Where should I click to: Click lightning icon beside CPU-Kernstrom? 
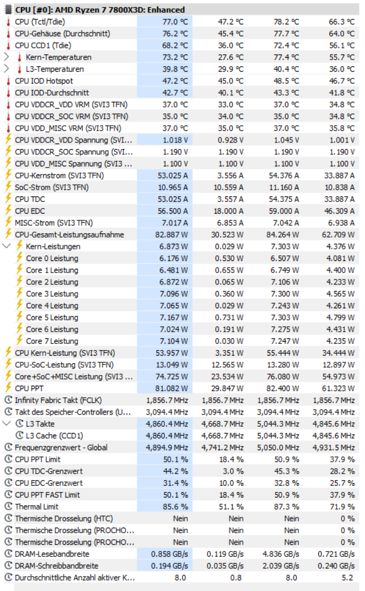(x=8, y=175)
